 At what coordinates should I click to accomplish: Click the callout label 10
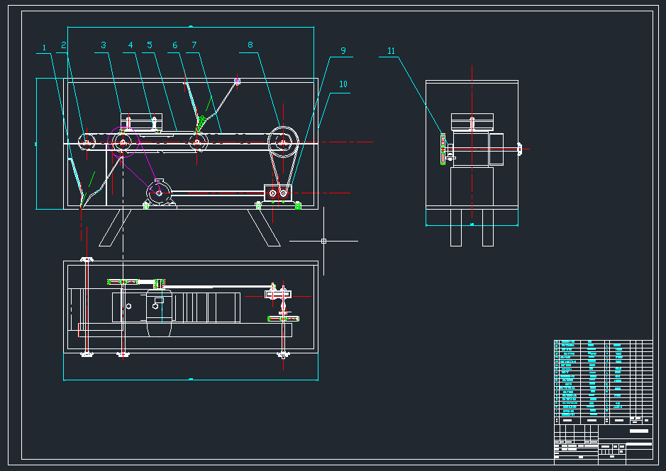[x=343, y=84]
